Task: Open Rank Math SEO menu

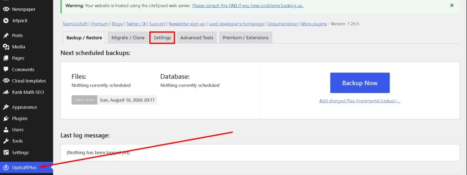Action: click(x=26, y=92)
